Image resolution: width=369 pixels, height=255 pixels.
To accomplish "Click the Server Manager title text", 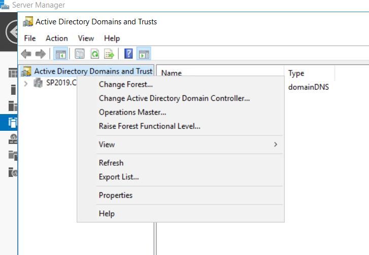I will (x=39, y=5).
